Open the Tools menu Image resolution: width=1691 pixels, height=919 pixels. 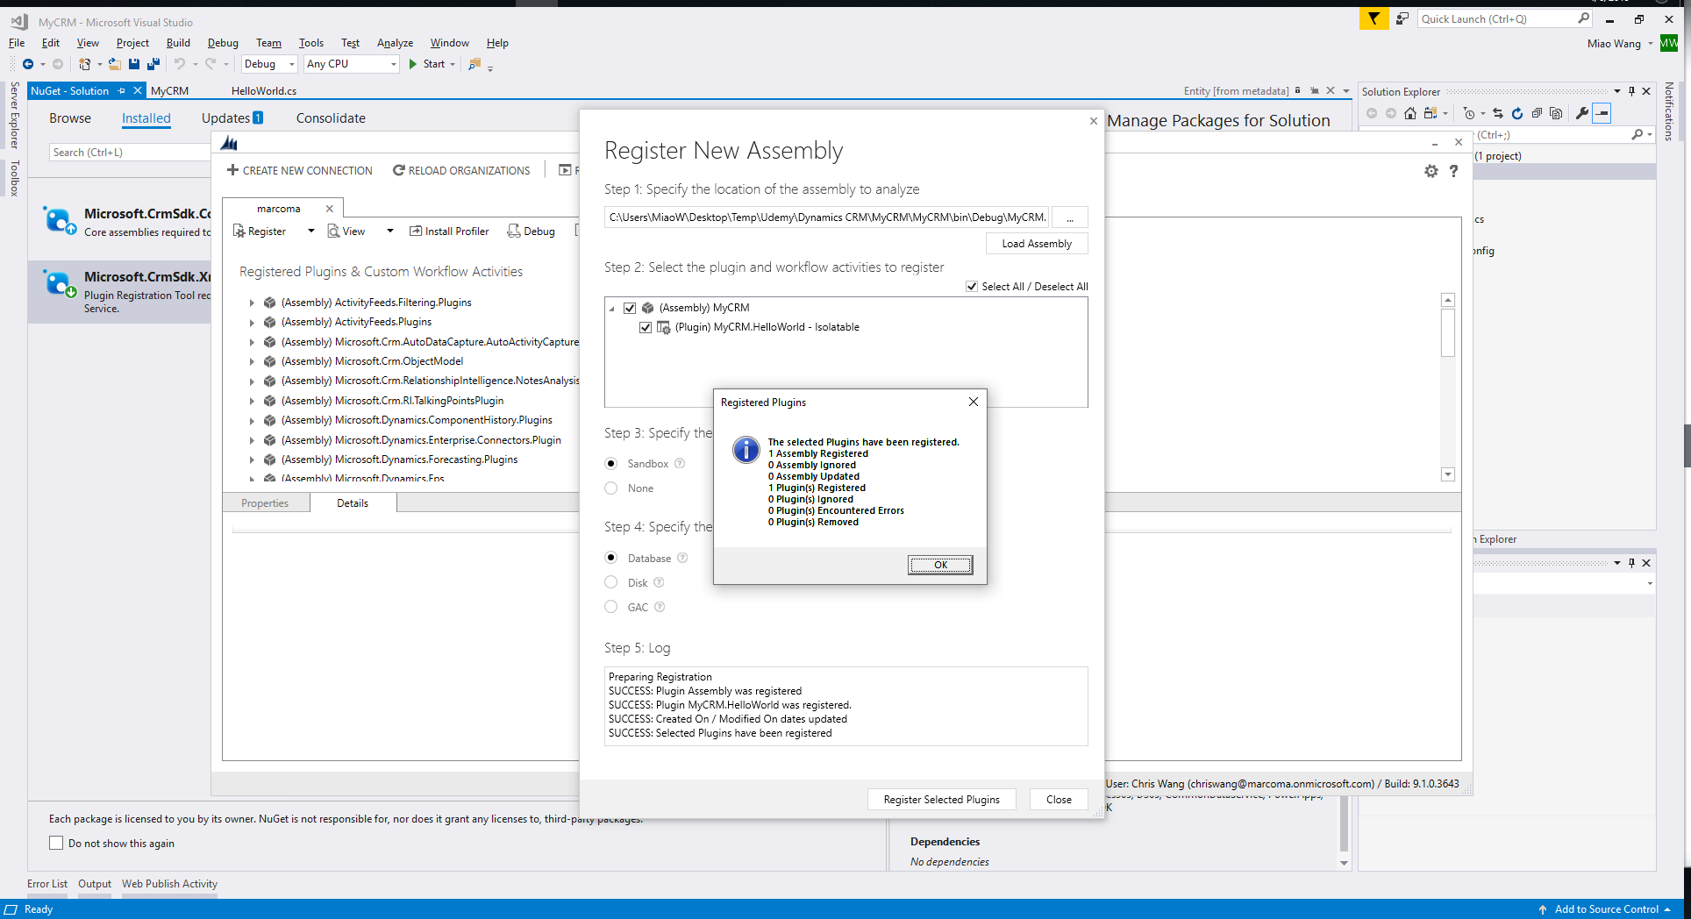pyautogui.click(x=310, y=42)
